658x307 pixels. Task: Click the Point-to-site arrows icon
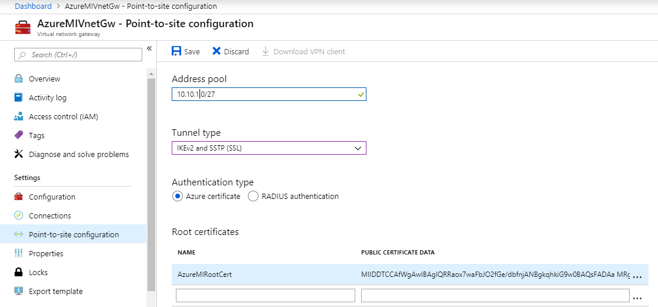click(x=18, y=234)
